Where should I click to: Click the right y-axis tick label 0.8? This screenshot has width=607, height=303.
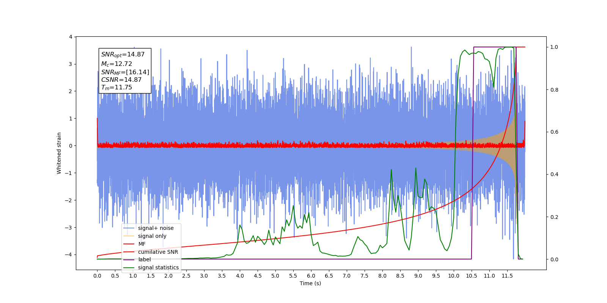(554, 90)
